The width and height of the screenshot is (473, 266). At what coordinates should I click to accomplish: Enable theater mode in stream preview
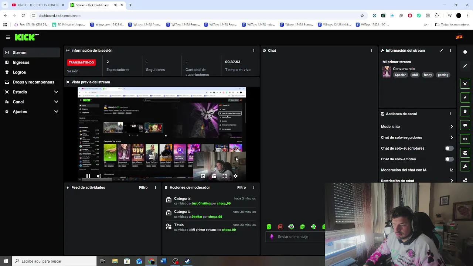214,176
